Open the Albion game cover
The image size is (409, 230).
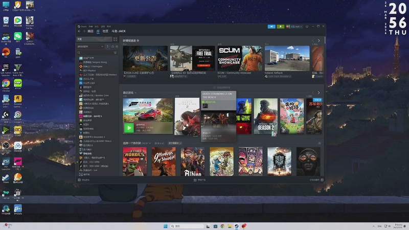coord(193,162)
